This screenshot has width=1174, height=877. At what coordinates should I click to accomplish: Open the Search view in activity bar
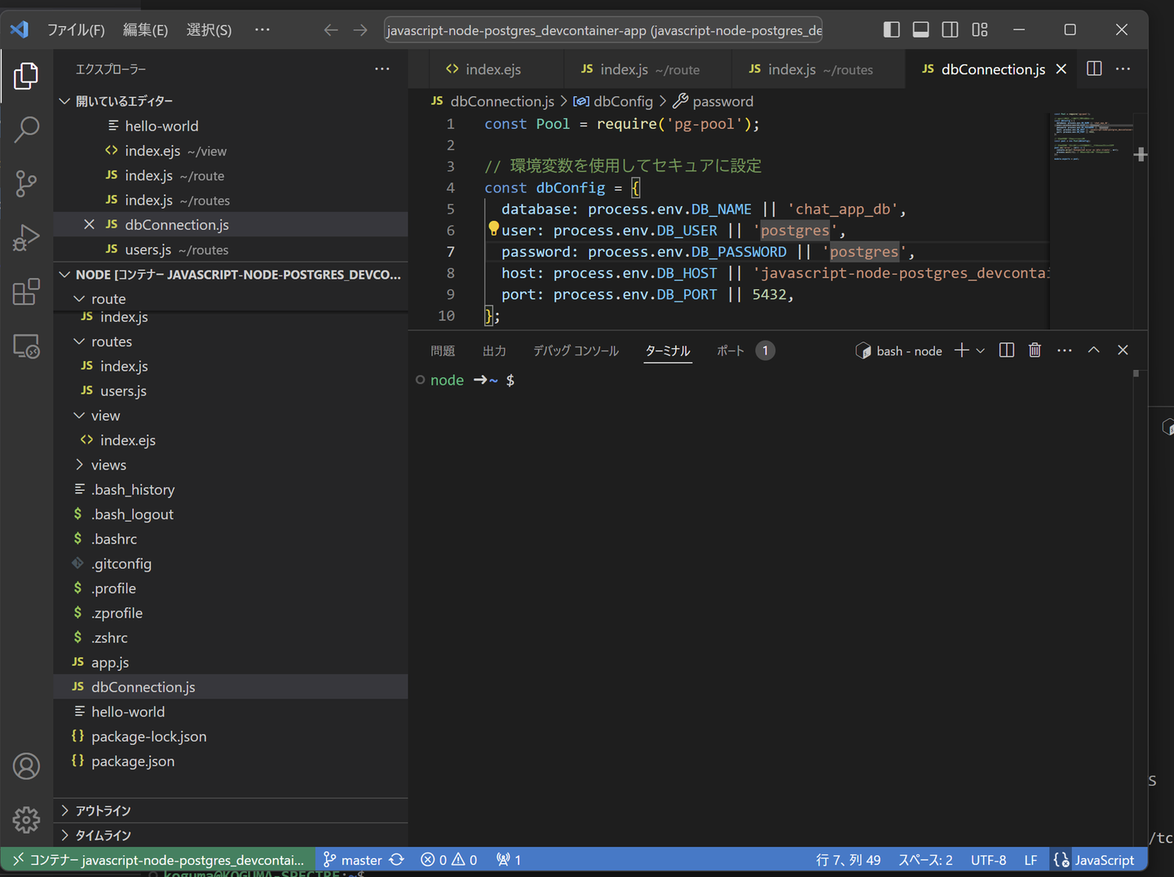26,129
